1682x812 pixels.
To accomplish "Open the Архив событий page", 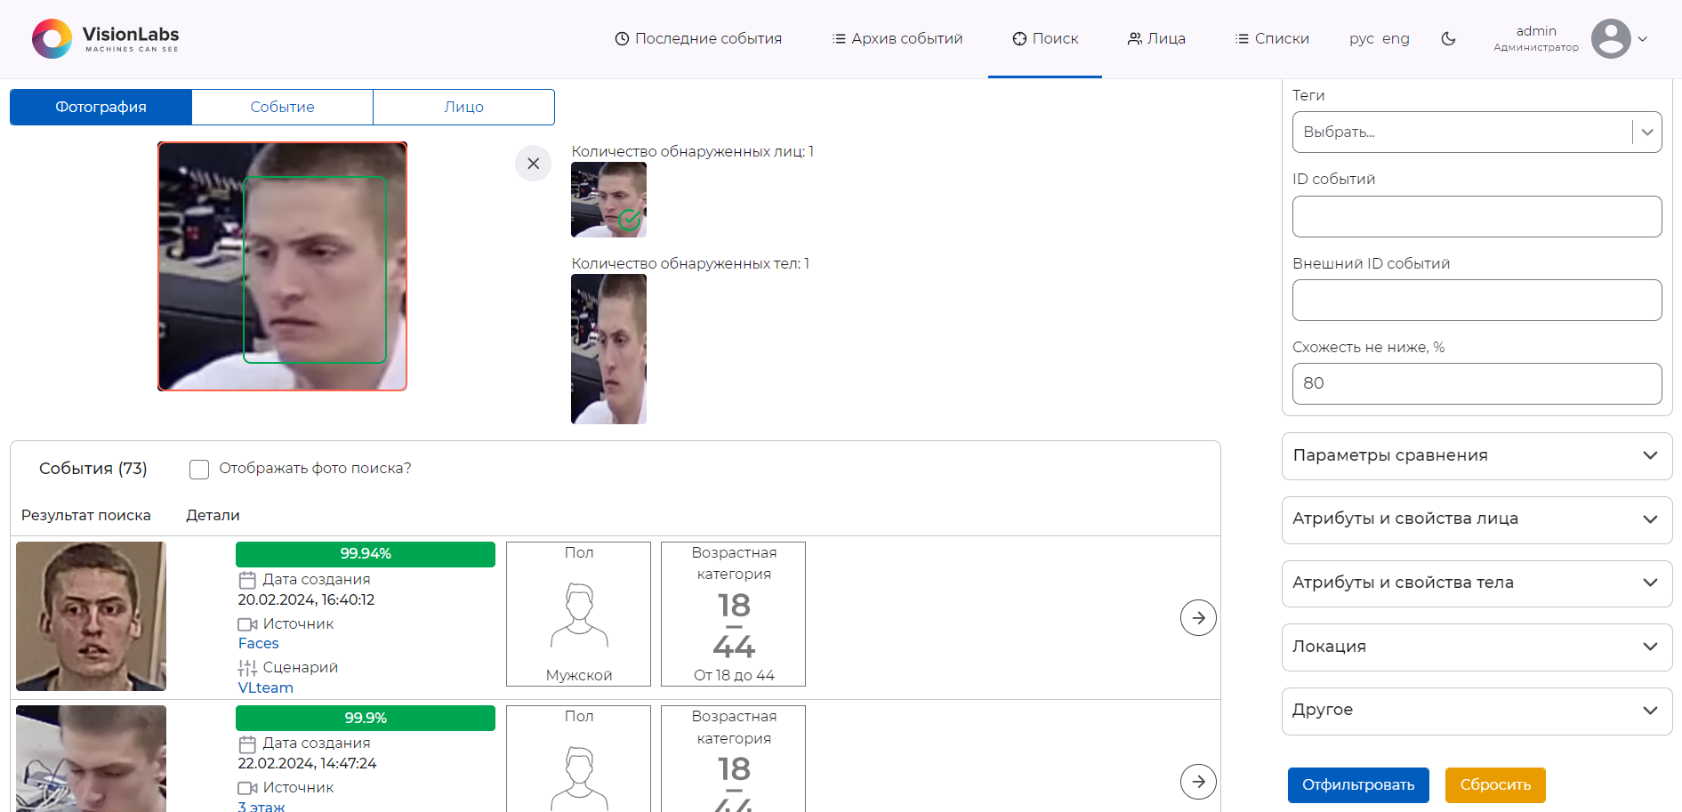I will pyautogui.click(x=897, y=39).
